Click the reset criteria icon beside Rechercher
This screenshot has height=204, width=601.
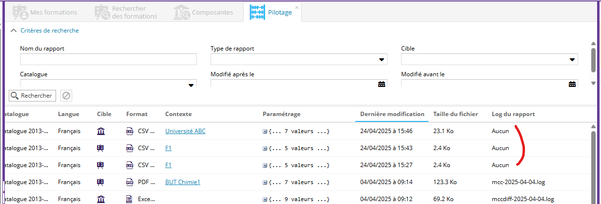(x=66, y=96)
